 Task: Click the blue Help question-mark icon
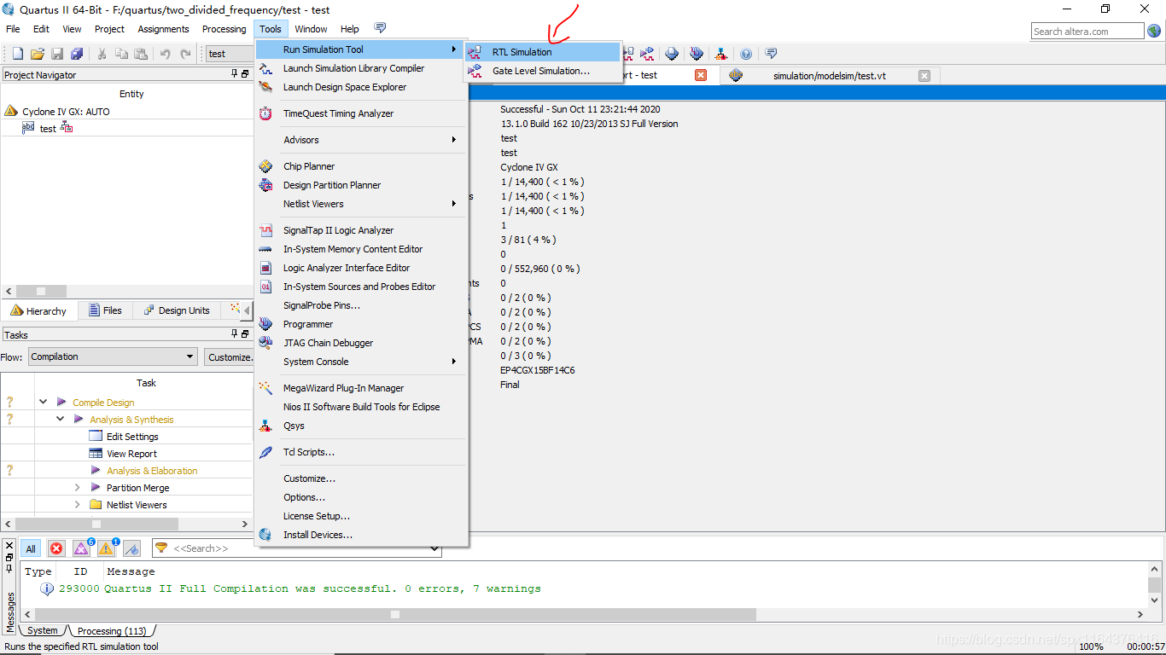[x=746, y=54]
